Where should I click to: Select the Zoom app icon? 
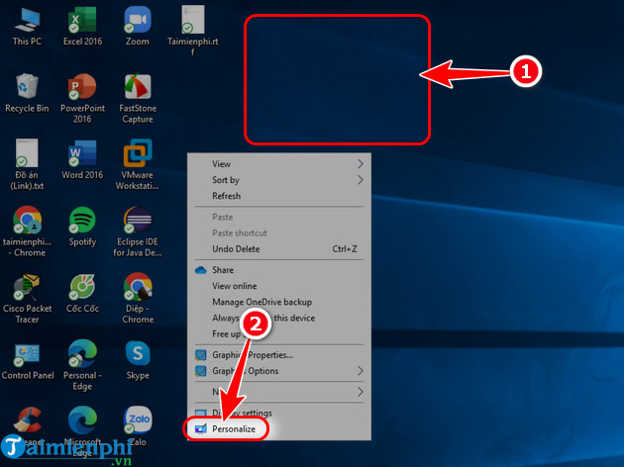[x=138, y=21]
